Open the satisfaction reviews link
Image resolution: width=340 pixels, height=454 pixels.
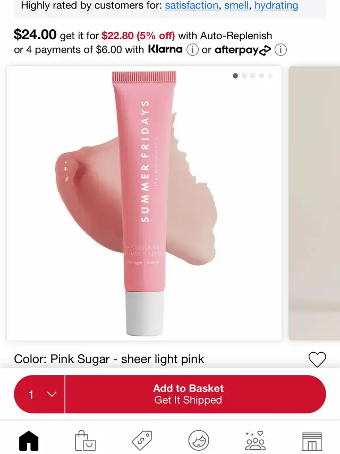(191, 5)
